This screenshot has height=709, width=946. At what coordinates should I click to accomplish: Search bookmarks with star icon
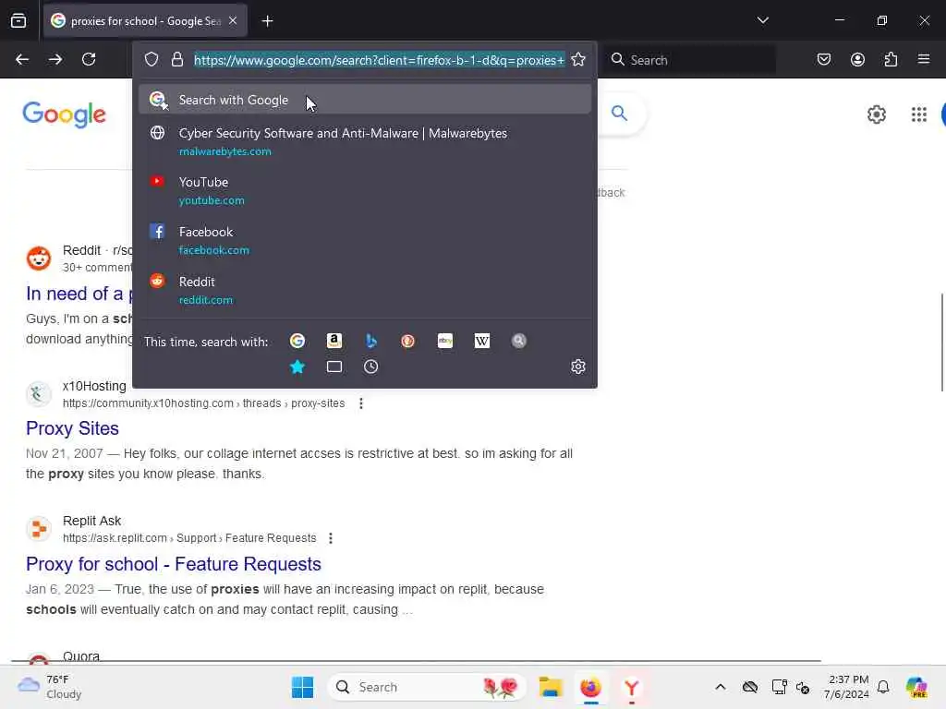pyautogui.click(x=297, y=367)
